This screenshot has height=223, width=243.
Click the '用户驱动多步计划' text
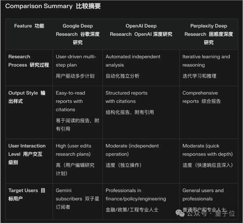click(x=75, y=76)
